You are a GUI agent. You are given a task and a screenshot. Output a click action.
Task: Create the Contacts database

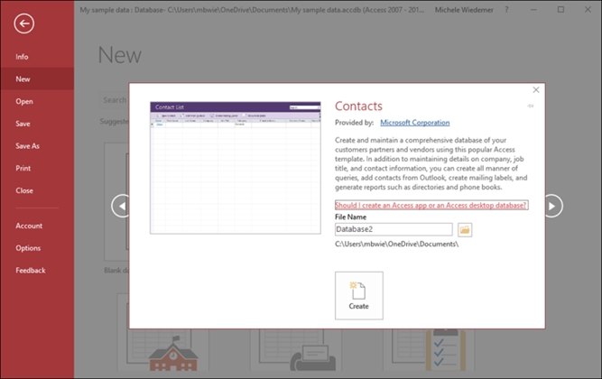[x=359, y=296]
